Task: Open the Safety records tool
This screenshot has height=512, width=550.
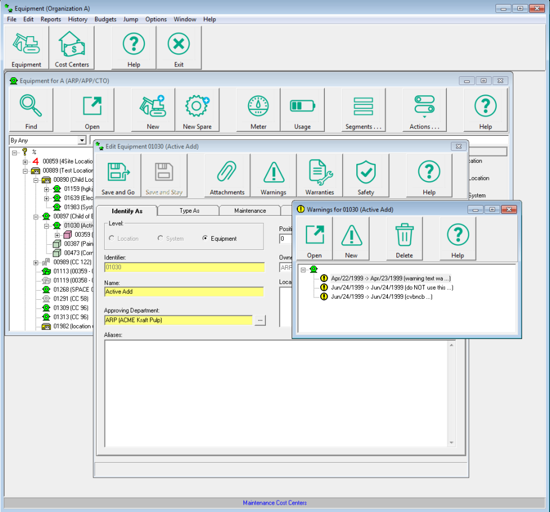Action: coord(366,175)
